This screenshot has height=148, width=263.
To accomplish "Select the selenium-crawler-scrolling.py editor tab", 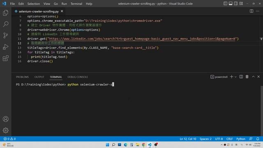I will click(x=39, y=12).
